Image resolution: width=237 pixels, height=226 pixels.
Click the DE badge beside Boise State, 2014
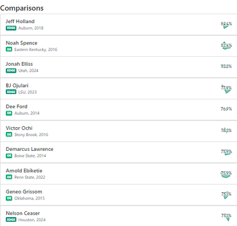click(9, 156)
